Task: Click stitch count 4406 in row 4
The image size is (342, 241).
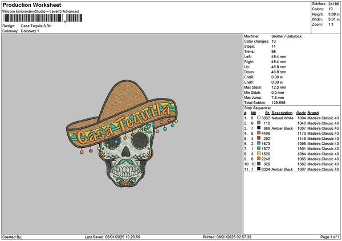Action: pyautogui.click(x=266, y=134)
